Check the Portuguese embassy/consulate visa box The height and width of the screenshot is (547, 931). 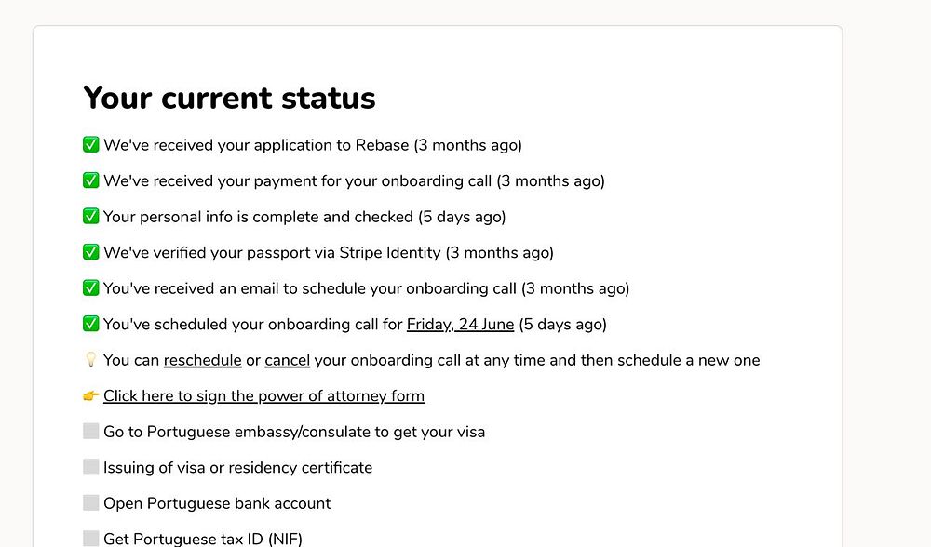91,432
